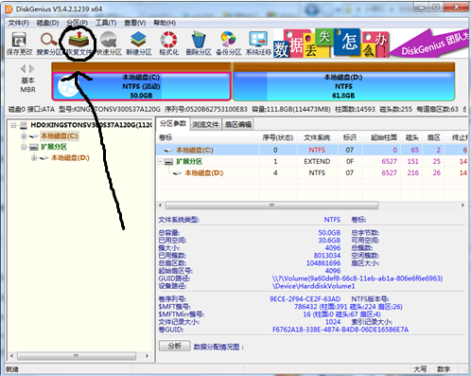The width and height of the screenshot is (471, 376).
Task: Select 扩展分区 in the disk tree
Action: click(x=54, y=147)
